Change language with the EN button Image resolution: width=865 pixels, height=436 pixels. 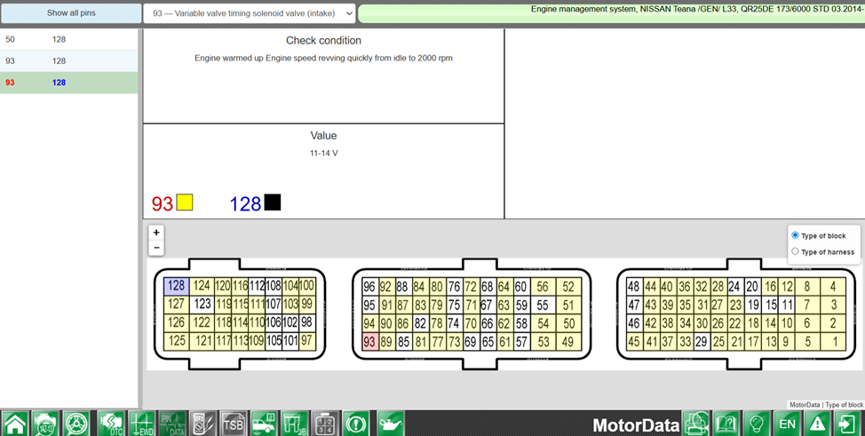(x=787, y=424)
